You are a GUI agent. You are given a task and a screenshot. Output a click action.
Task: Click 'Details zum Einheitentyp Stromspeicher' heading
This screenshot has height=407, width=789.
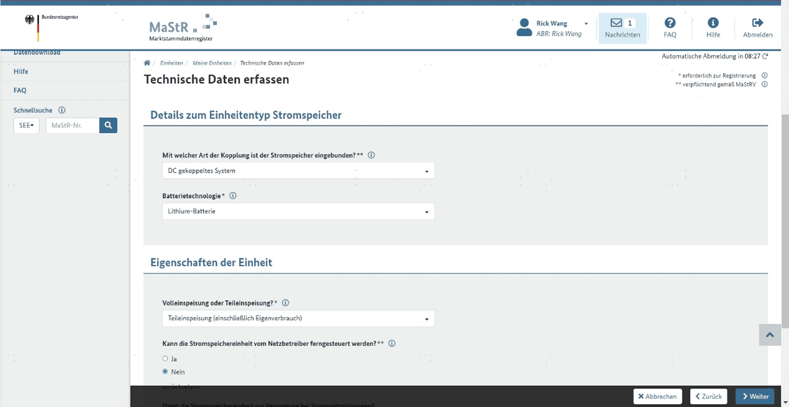pos(246,115)
